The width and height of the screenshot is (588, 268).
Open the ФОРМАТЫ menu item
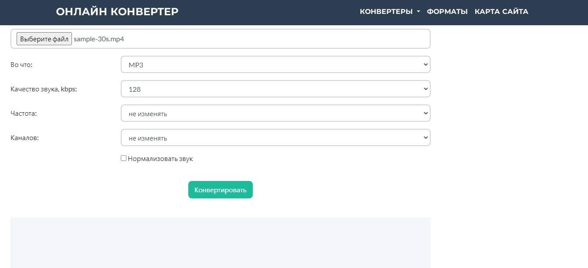(447, 12)
